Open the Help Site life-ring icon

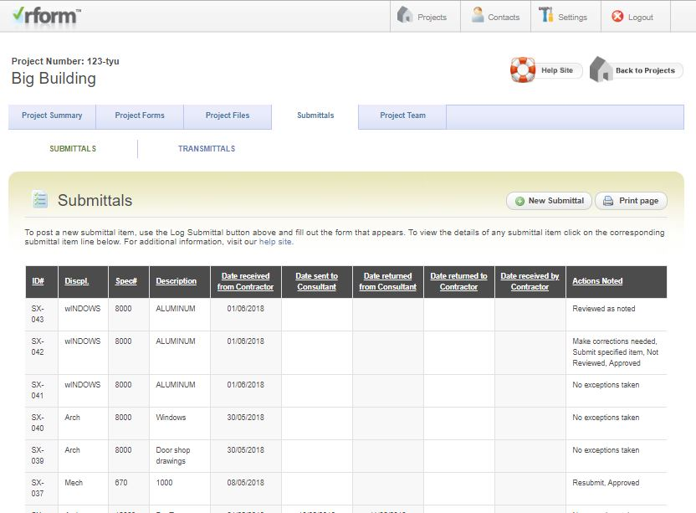pyautogui.click(x=524, y=70)
